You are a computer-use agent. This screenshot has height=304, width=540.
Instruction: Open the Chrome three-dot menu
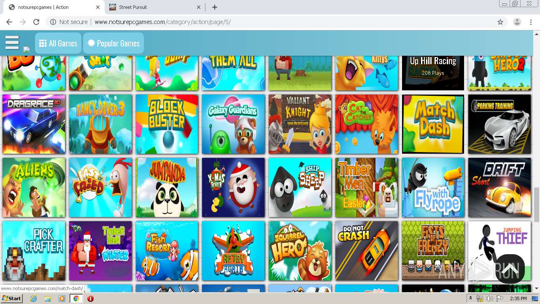[x=531, y=22]
